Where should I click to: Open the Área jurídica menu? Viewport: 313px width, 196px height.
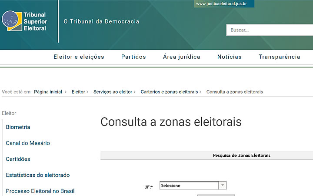click(x=181, y=57)
